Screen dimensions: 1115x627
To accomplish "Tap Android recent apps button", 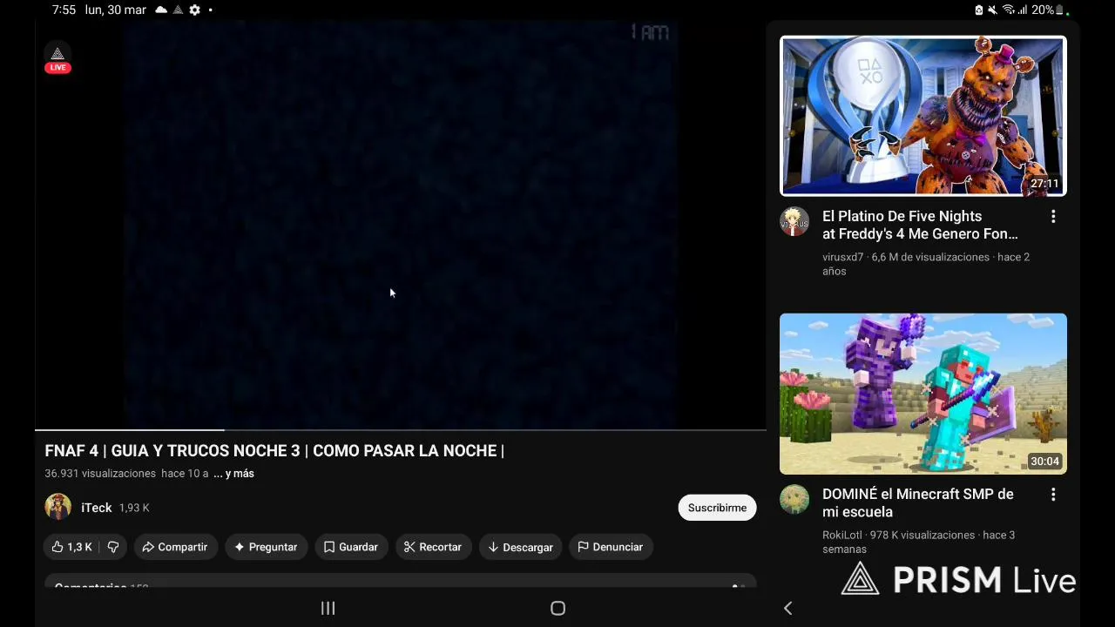I will point(328,608).
